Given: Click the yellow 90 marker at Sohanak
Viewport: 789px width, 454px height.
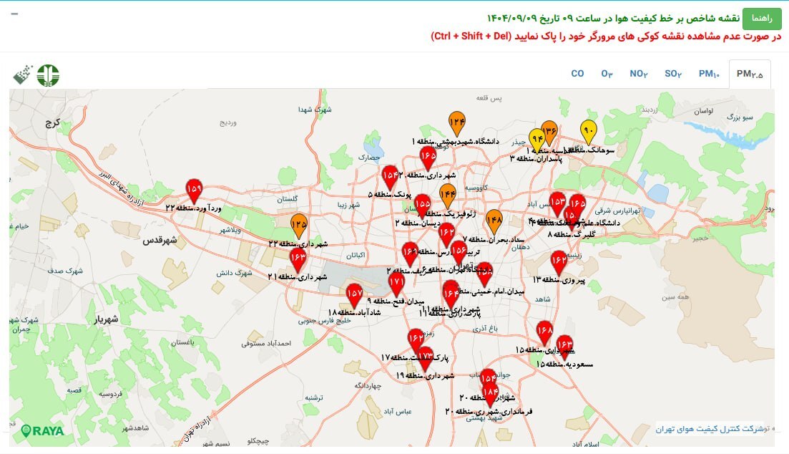Looking at the screenshot, I should (588, 131).
